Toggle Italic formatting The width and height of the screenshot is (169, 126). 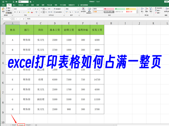click(17, 12)
